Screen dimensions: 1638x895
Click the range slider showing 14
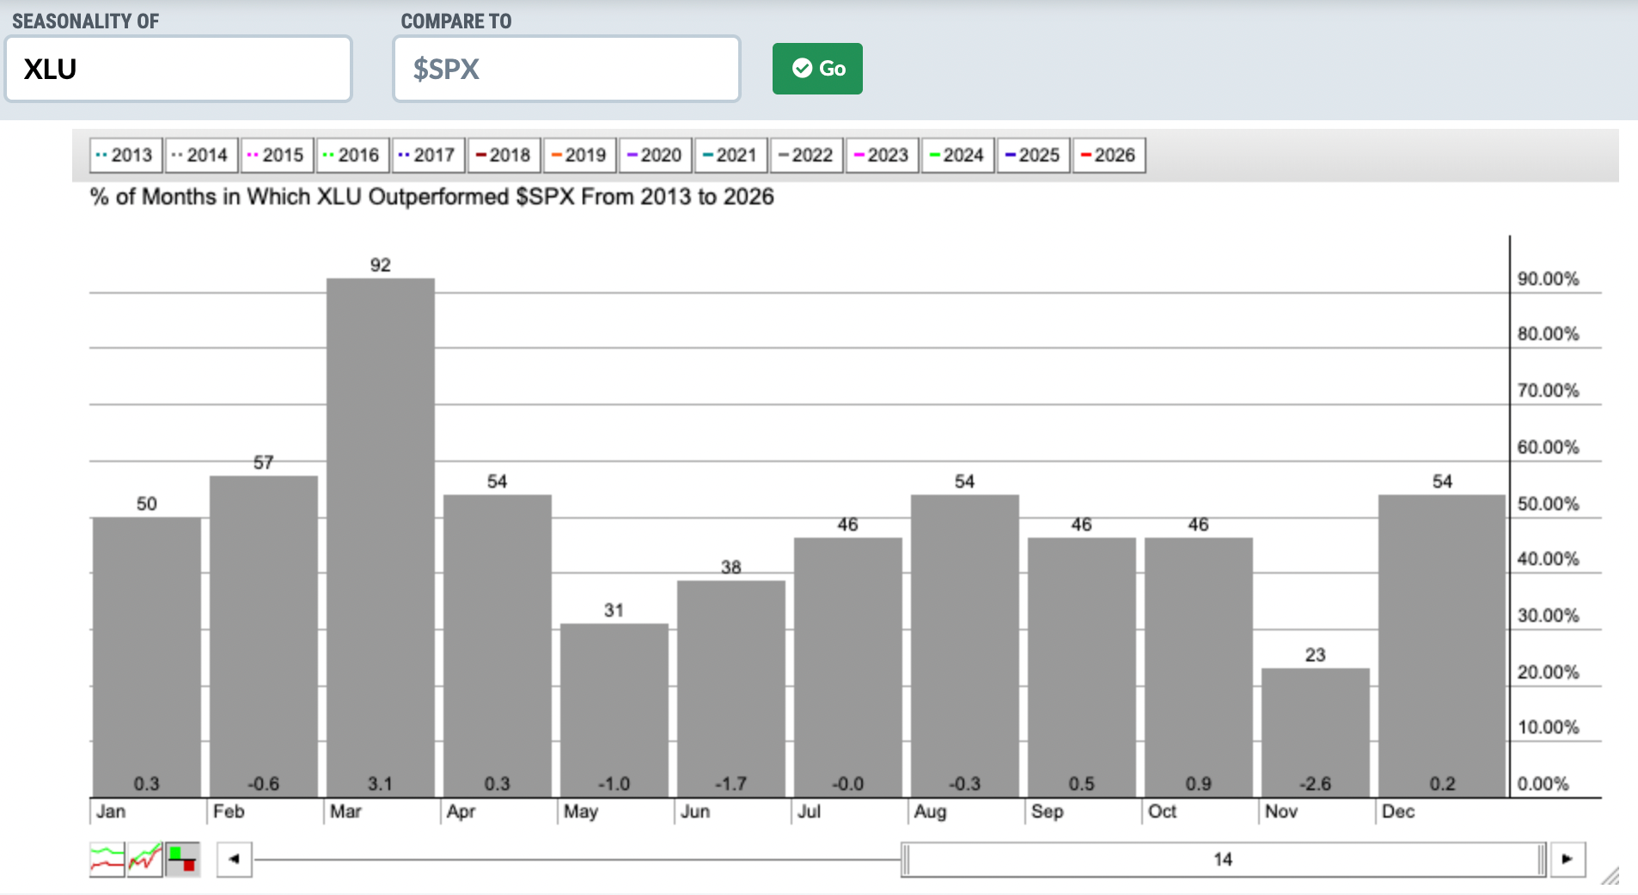(x=1225, y=858)
